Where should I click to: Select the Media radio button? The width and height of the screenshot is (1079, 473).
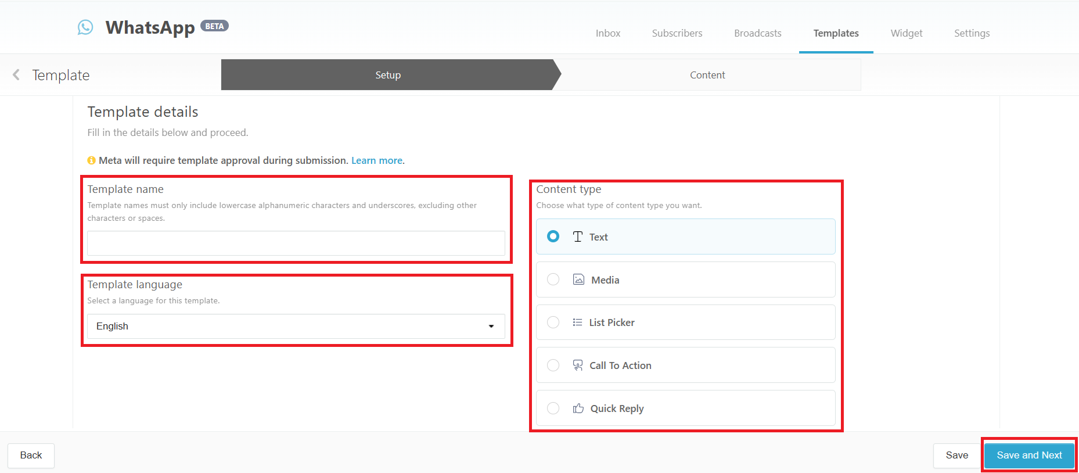[x=553, y=279]
